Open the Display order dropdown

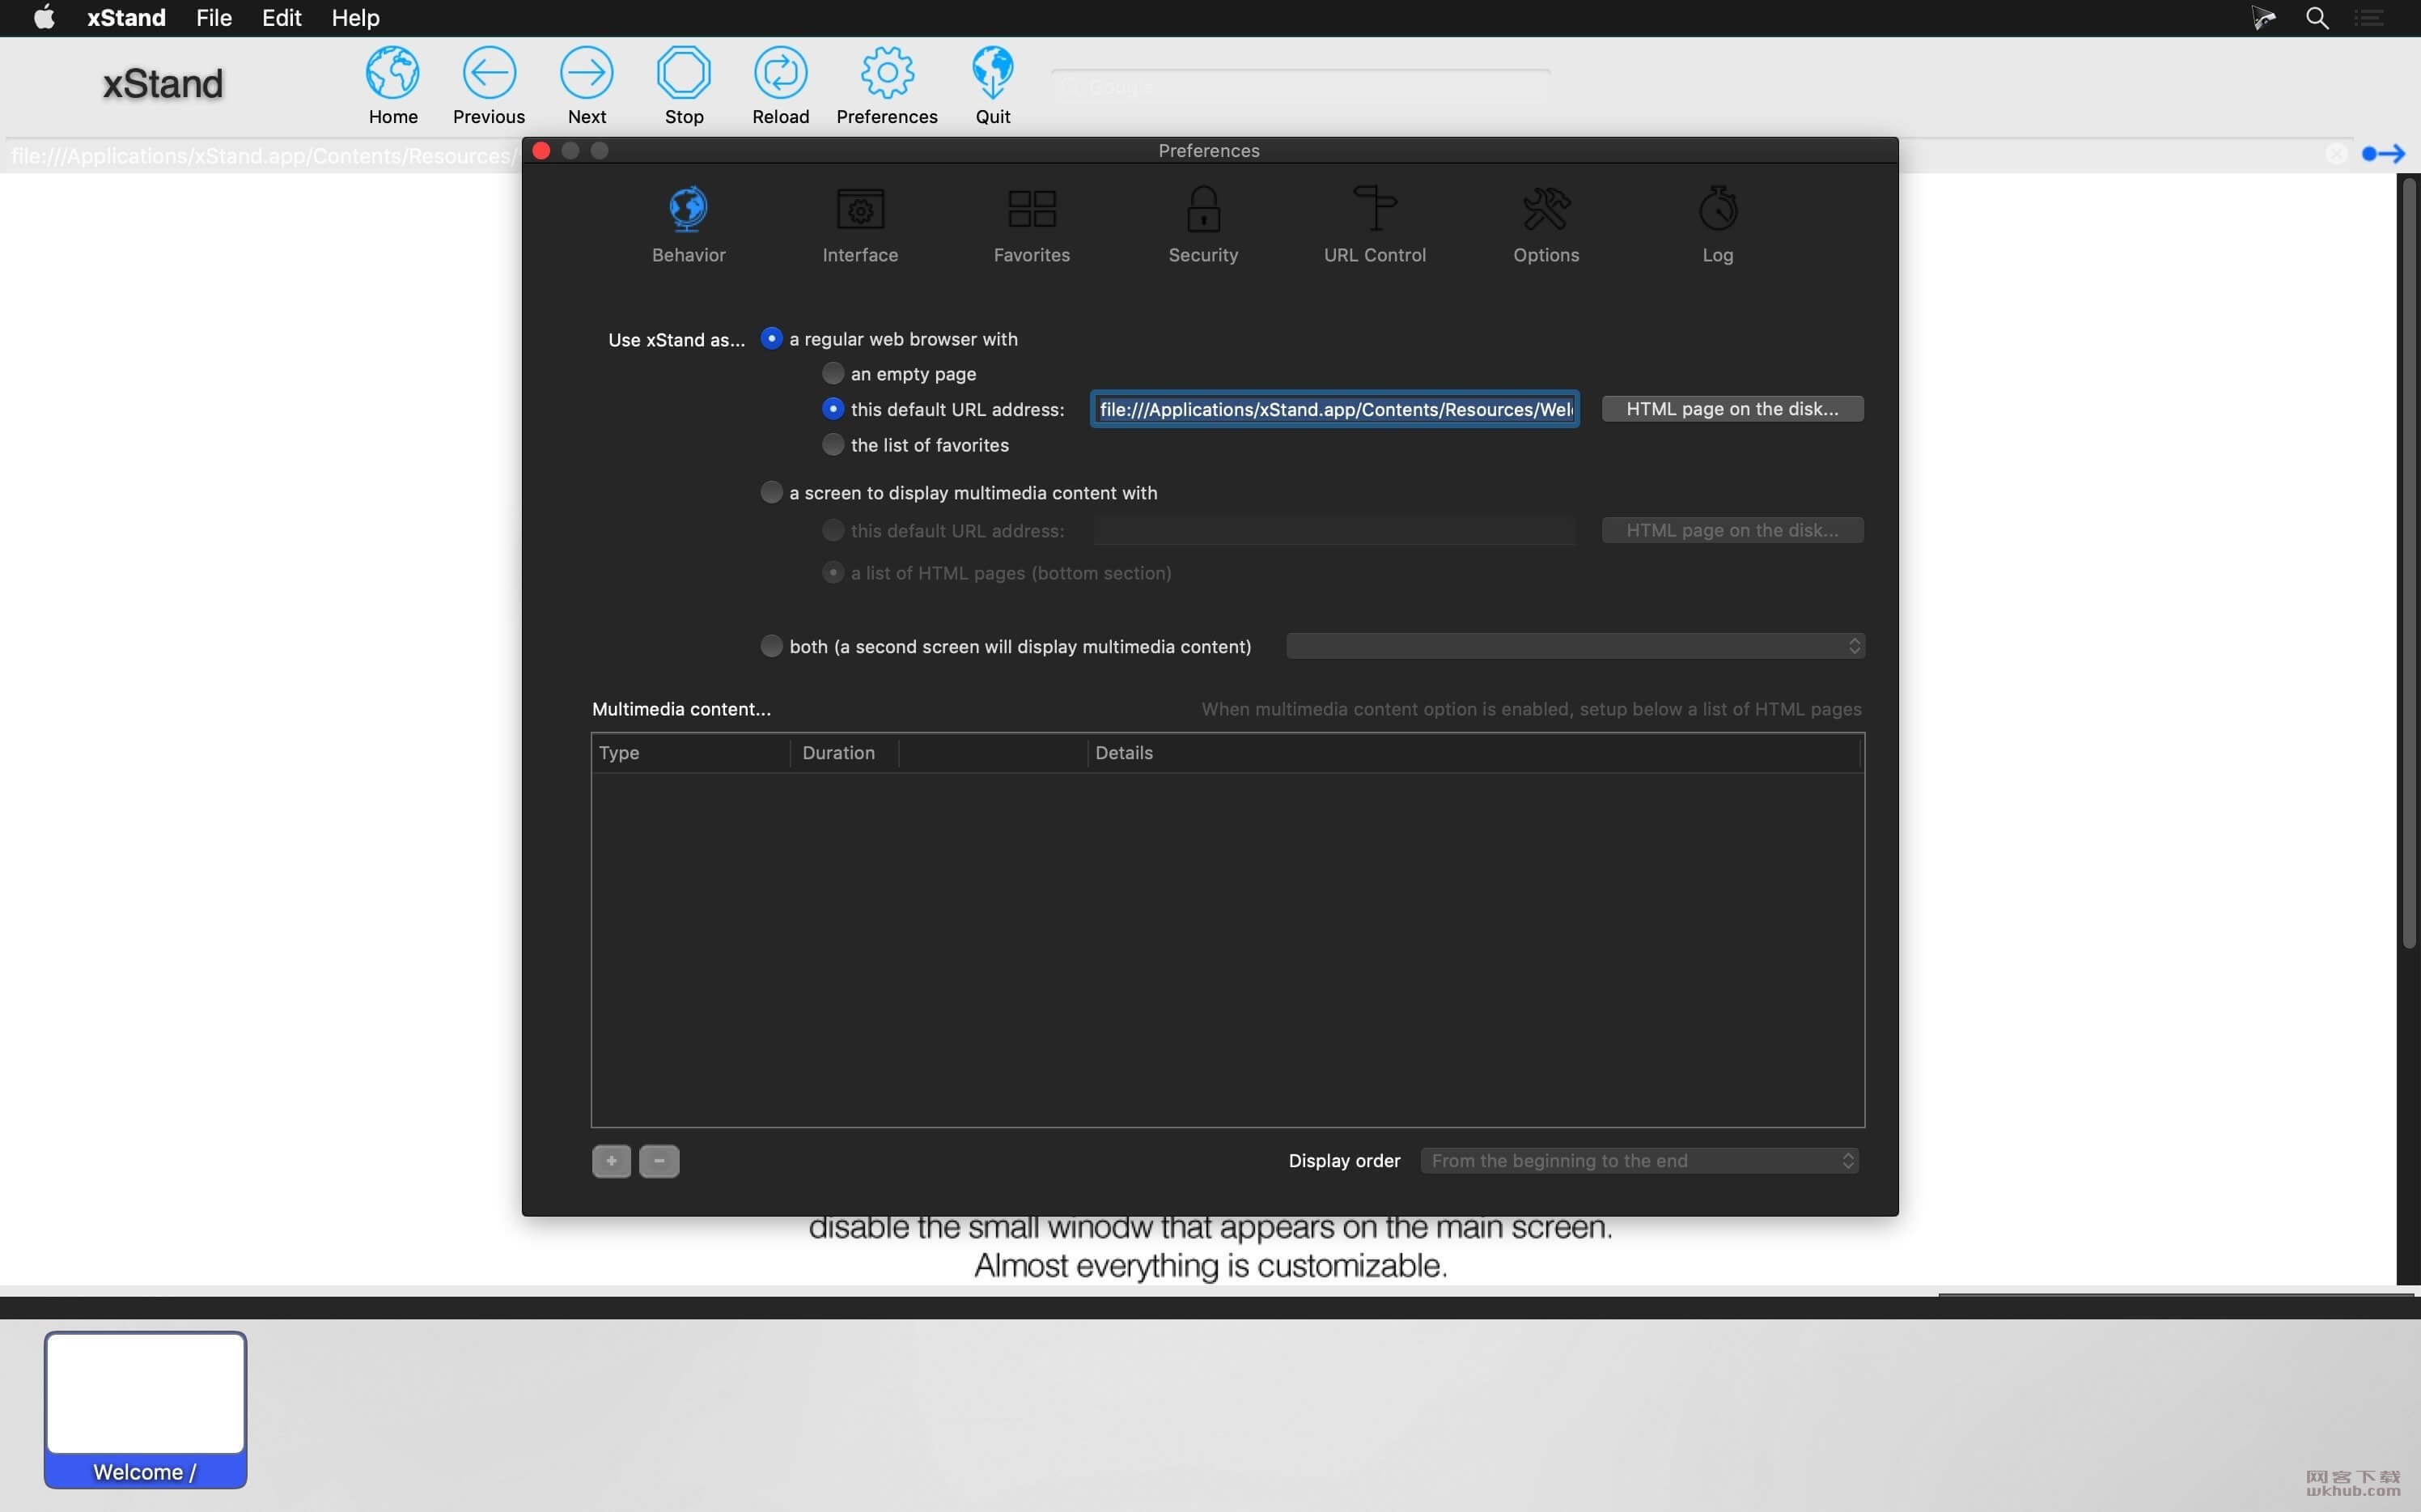[1639, 1161]
